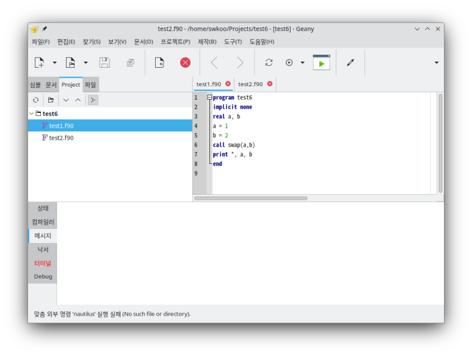472x356 pixels.
Task: Create a new file with toolbar icon
Action: tap(39, 63)
